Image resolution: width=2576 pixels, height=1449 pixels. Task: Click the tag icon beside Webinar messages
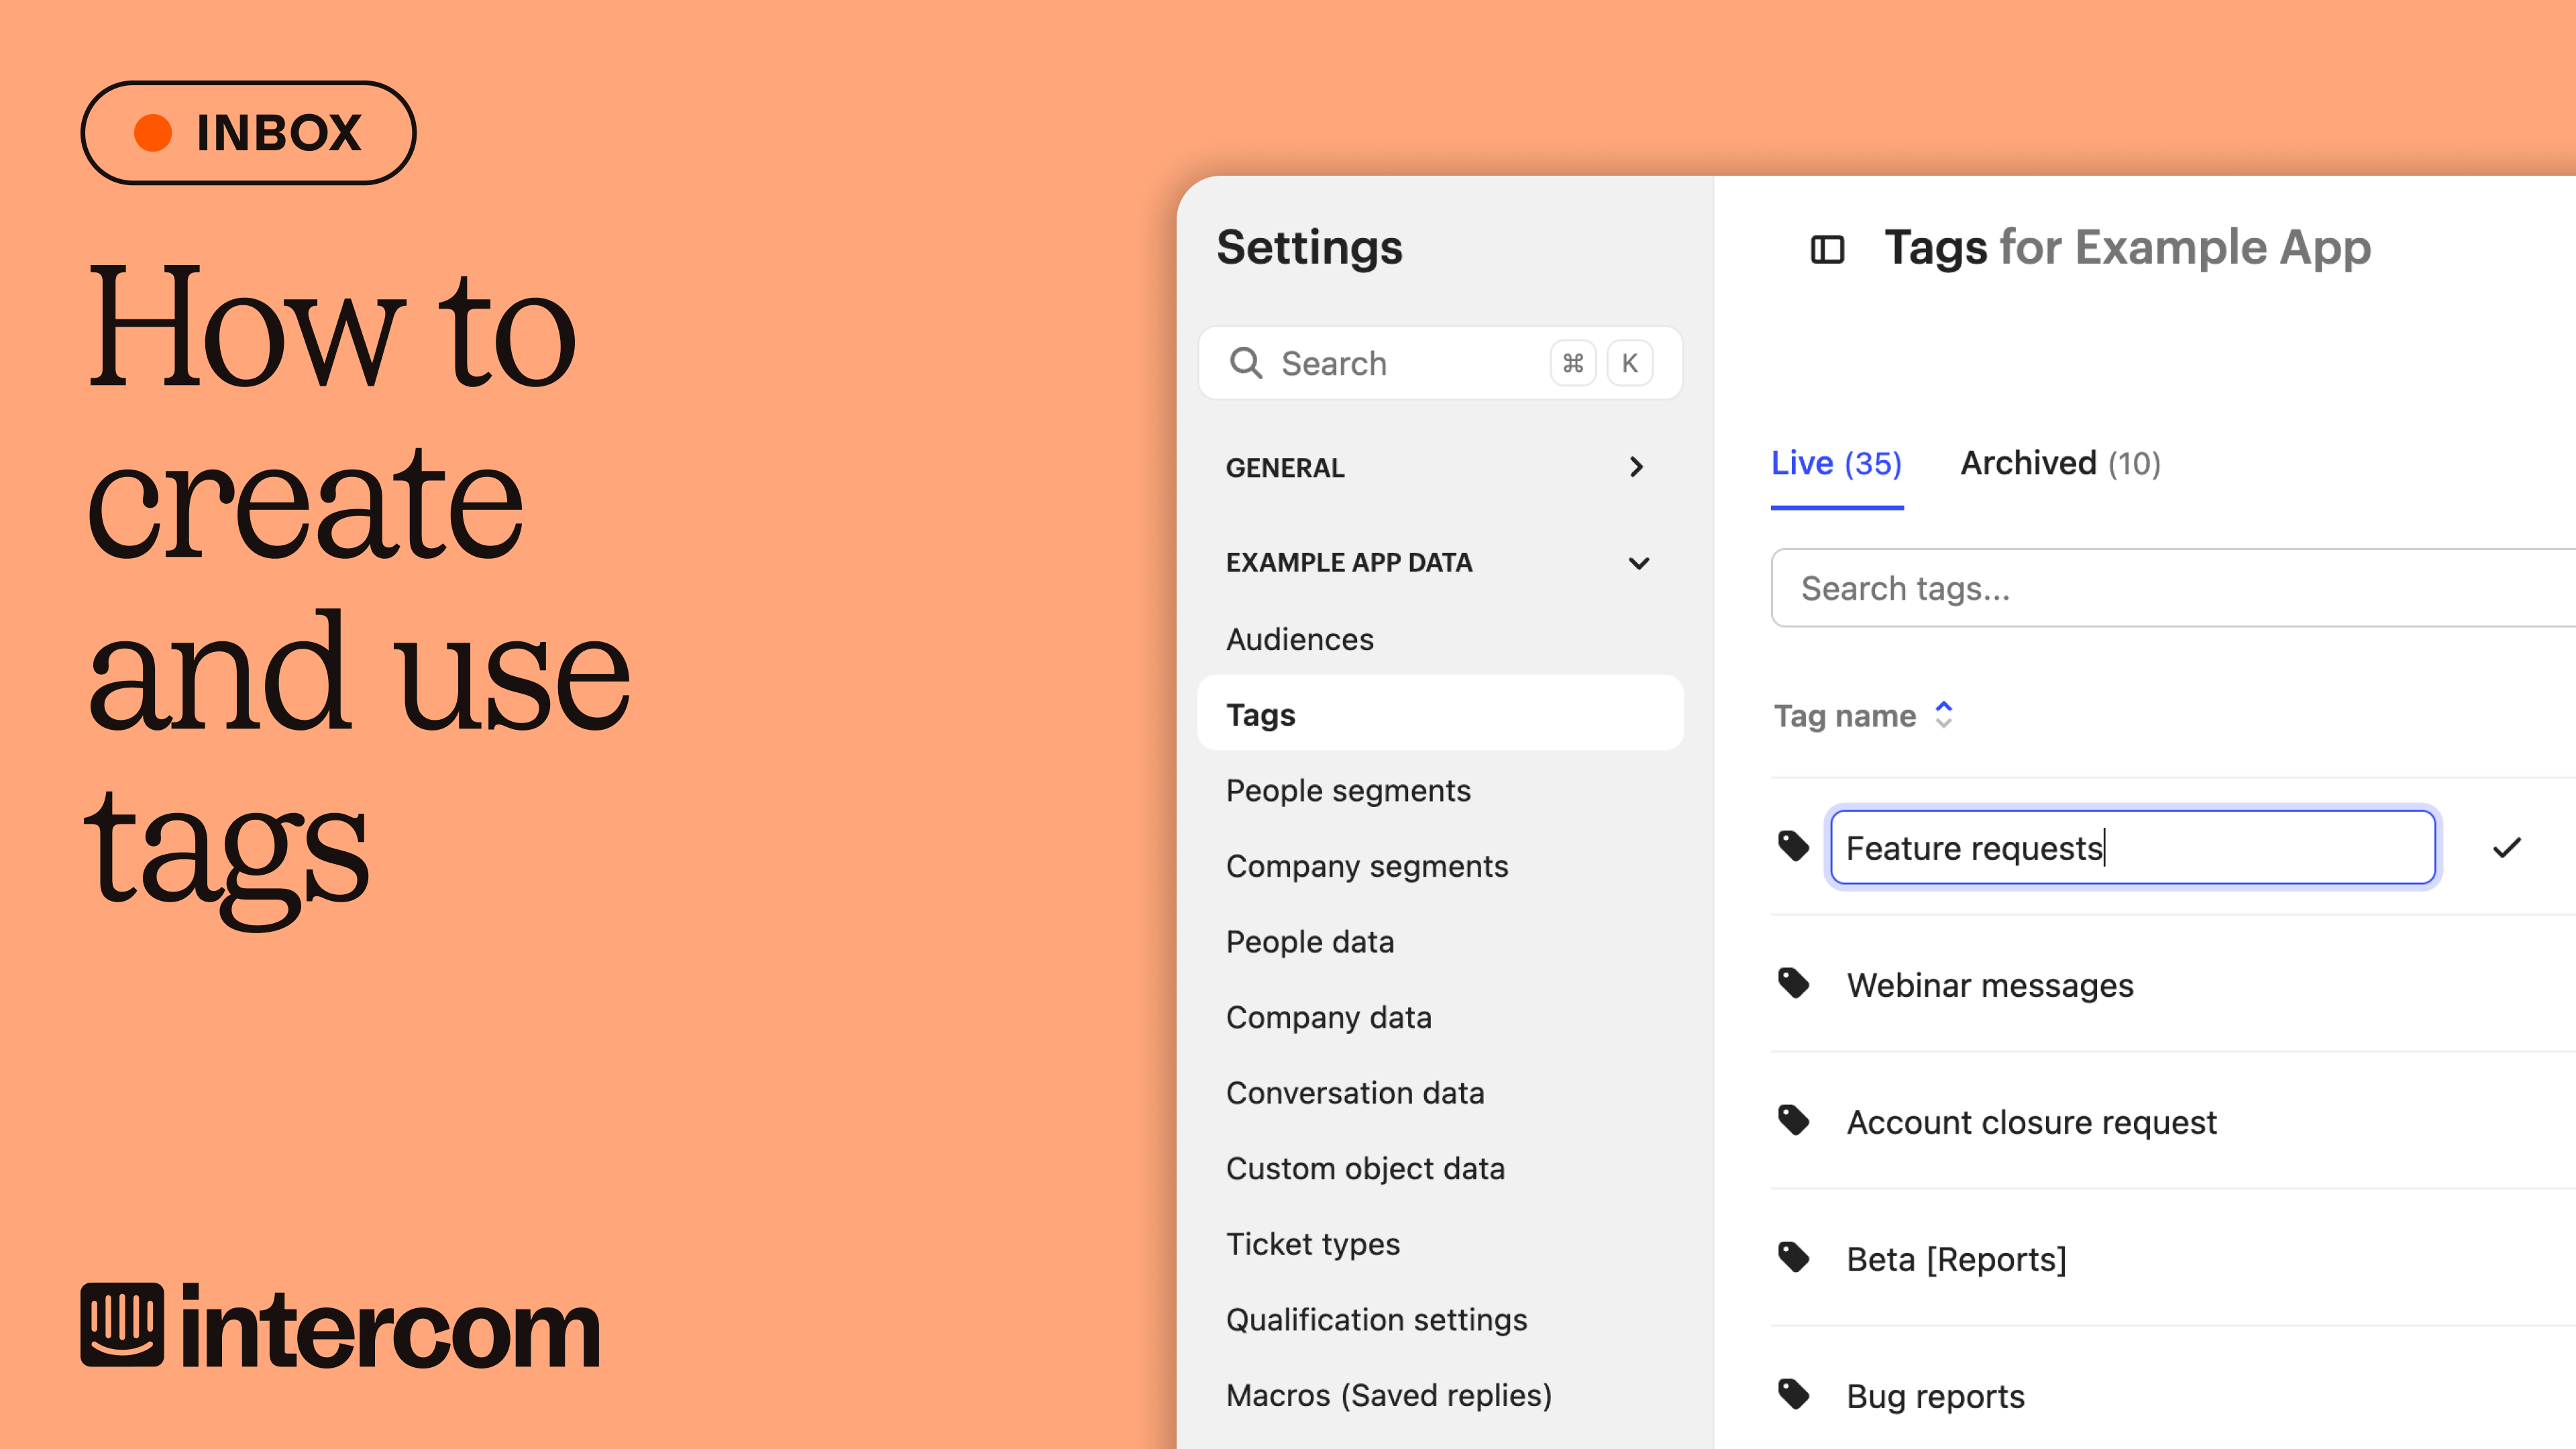click(x=1793, y=984)
